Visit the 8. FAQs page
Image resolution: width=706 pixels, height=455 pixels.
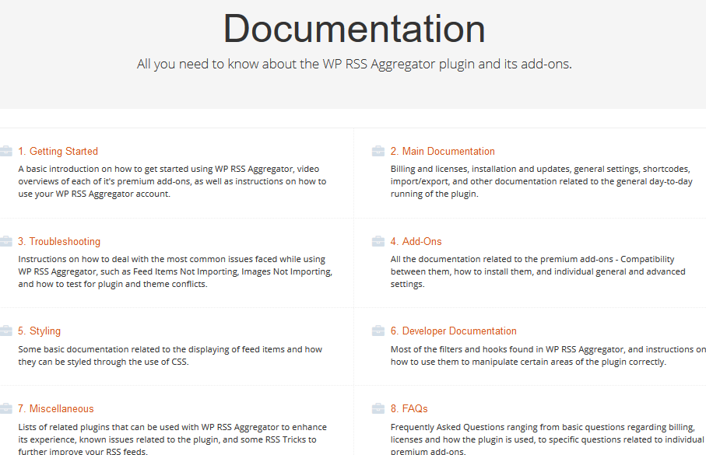409,408
